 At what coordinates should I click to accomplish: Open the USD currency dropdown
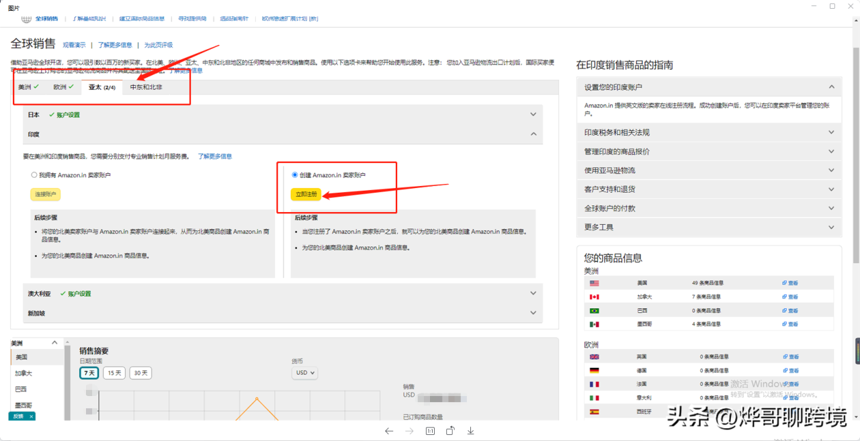pyautogui.click(x=304, y=373)
